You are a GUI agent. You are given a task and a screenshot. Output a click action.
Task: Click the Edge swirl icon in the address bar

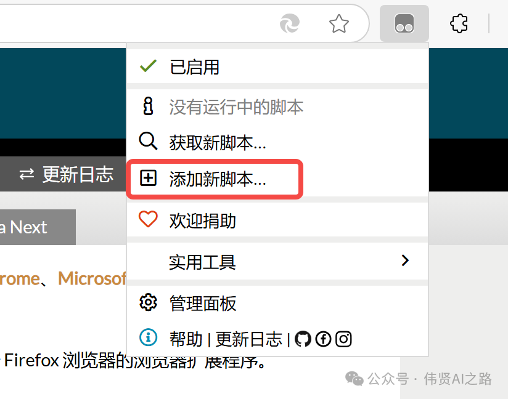click(x=290, y=23)
